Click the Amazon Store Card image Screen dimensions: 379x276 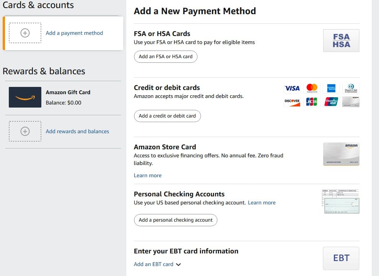(x=341, y=154)
